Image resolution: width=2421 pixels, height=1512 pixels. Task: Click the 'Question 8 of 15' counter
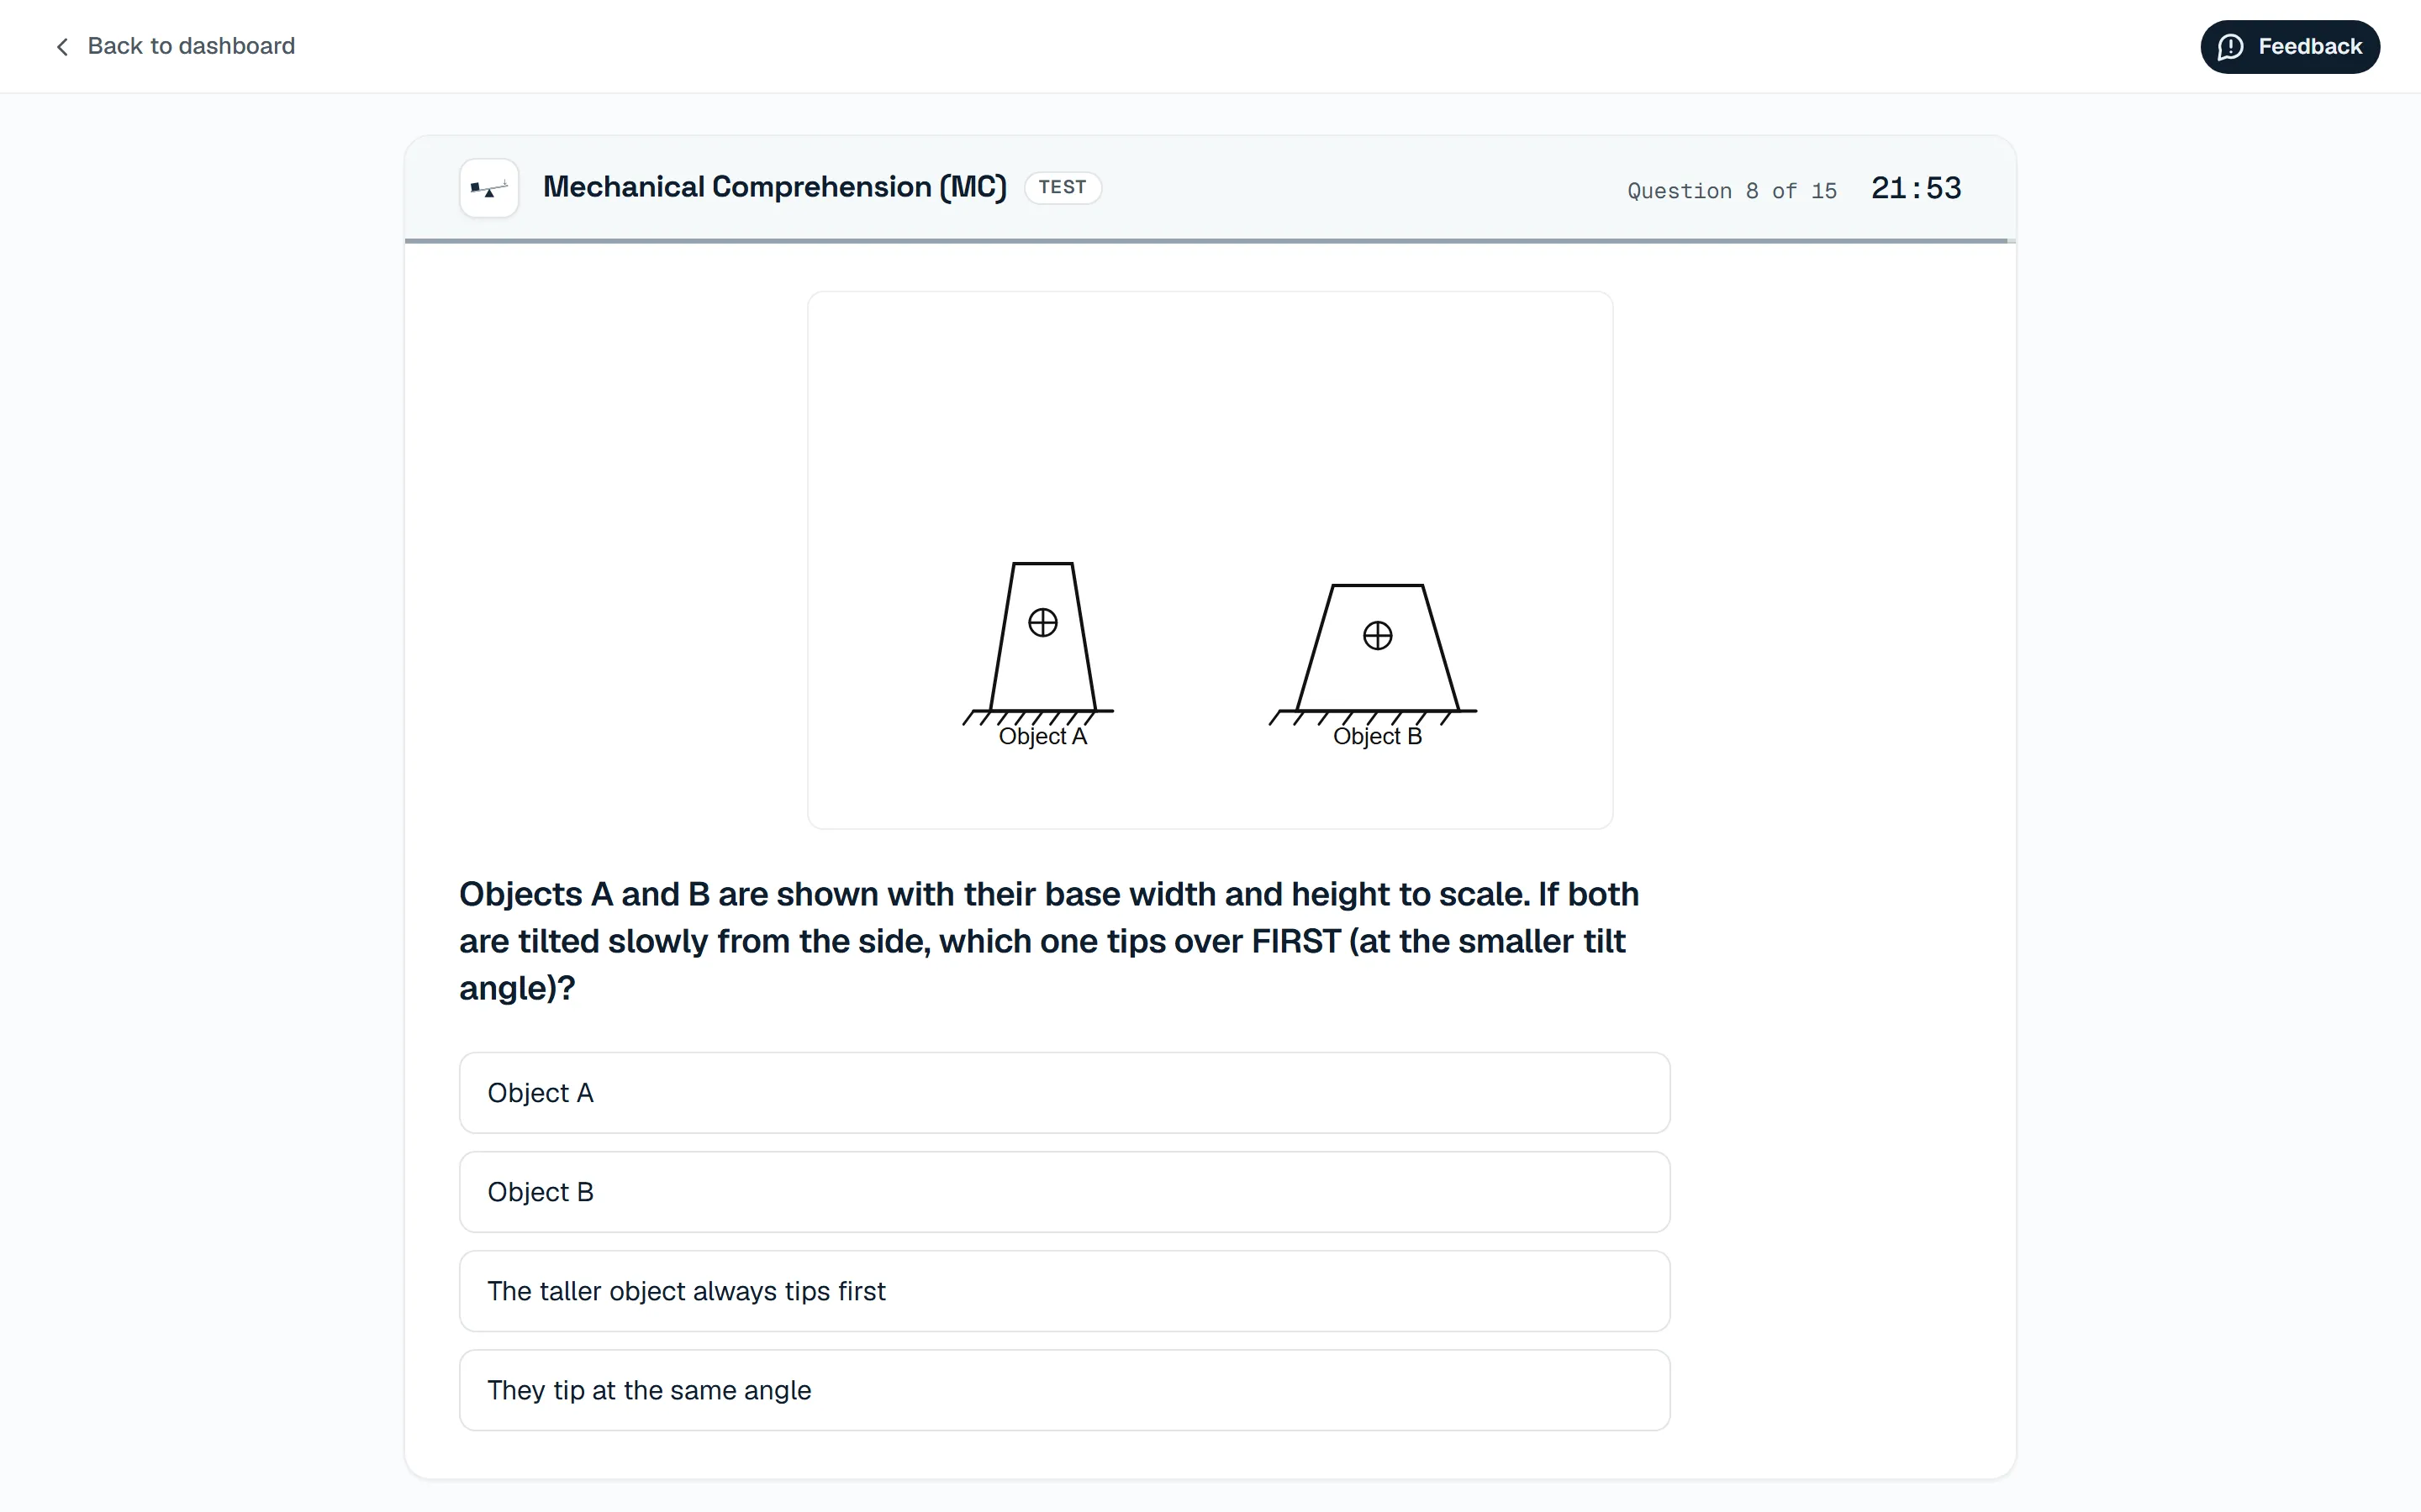pyautogui.click(x=1732, y=190)
